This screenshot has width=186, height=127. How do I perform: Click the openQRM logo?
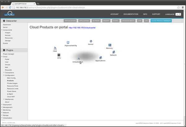pyautogui.click(x=9, y=14)
